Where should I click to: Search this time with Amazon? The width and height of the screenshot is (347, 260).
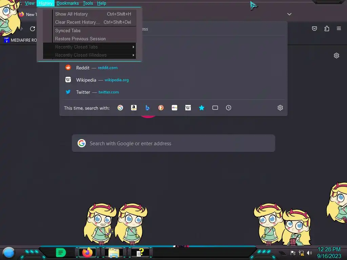click(134, 108)
